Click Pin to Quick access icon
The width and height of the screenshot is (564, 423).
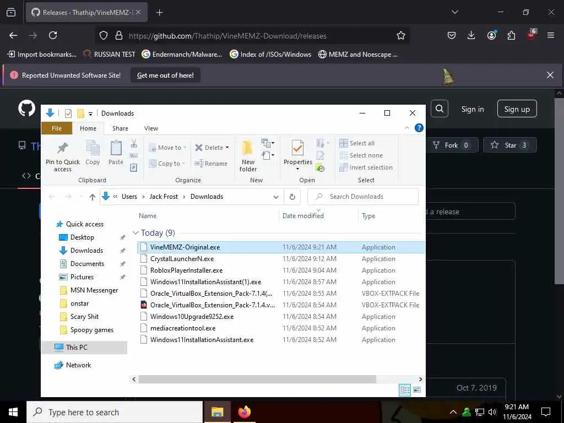[63, 148]
